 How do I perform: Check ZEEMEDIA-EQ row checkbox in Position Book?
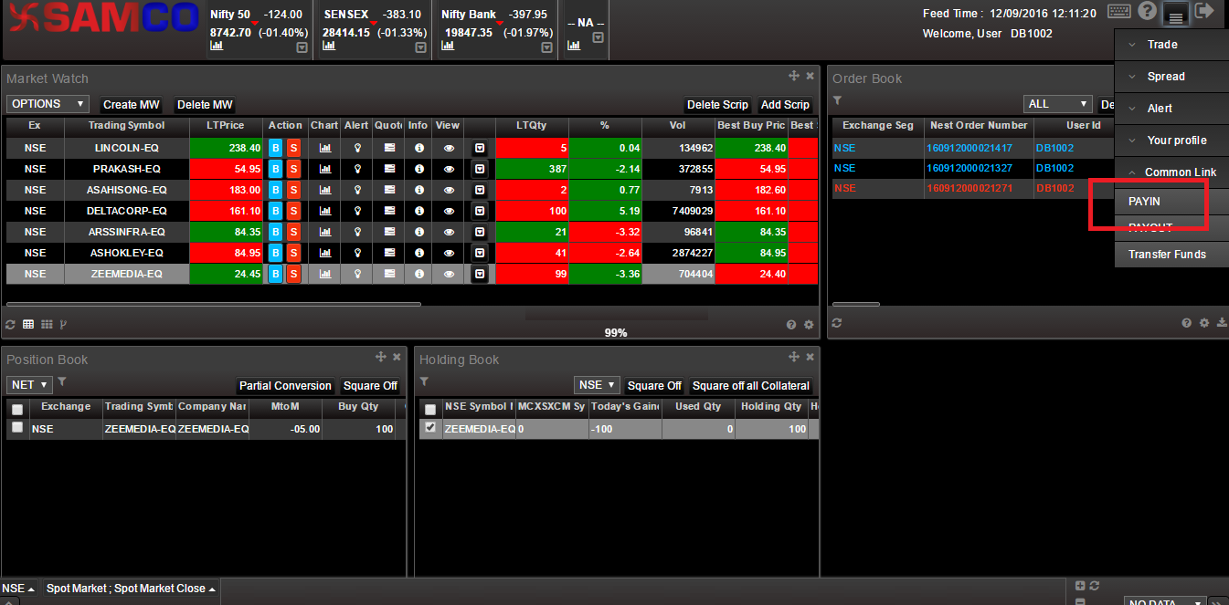[17, 427]
